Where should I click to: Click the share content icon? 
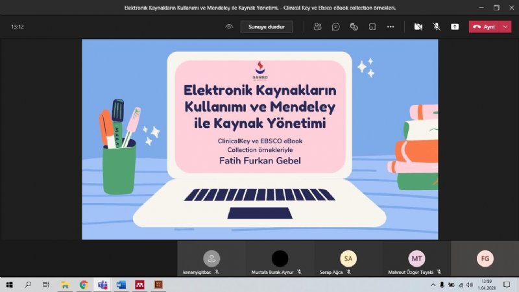pos(455,27)
